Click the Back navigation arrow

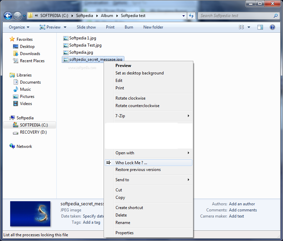point(8,16)
